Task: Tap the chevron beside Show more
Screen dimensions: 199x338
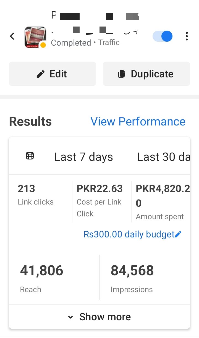Action: coord(71,317)
